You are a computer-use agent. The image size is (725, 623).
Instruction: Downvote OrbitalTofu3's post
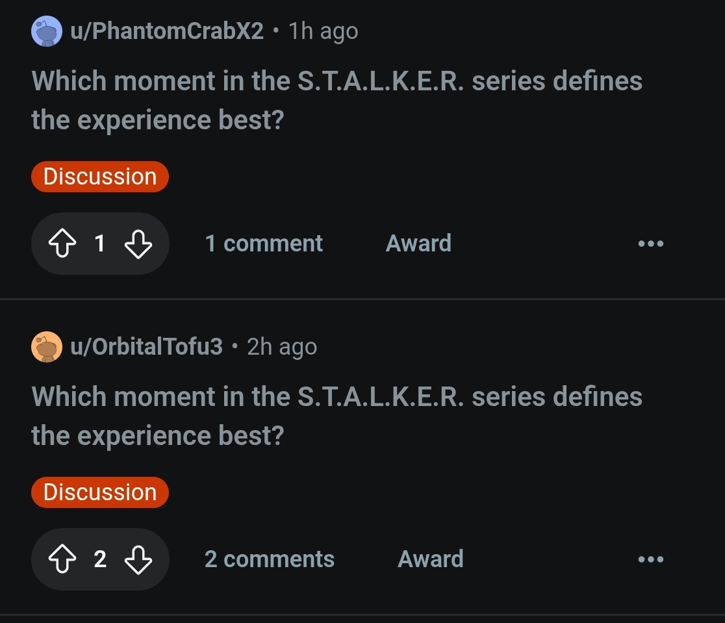(x=138, y=559)
